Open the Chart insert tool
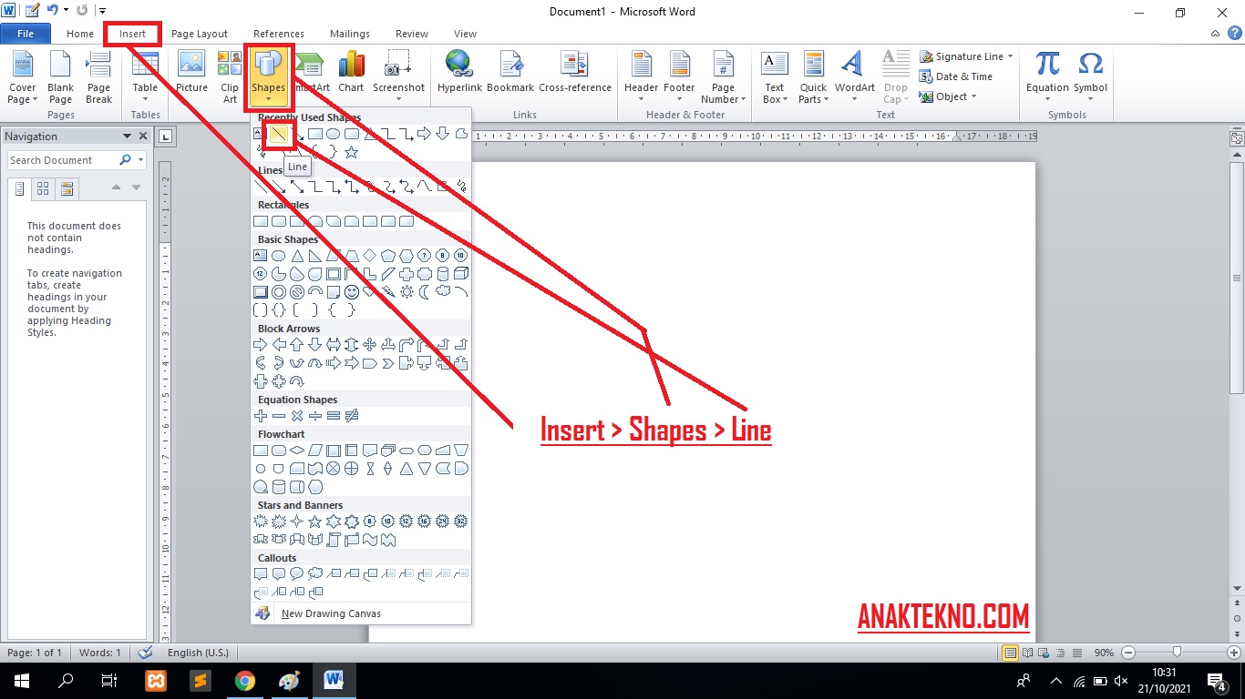Viewport: 1245px width, 699px height. pos(351,73)
